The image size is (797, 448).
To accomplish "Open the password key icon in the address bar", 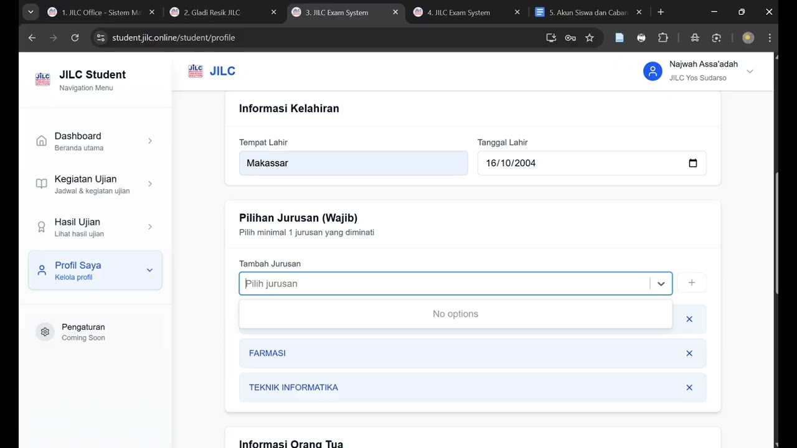I will [x=570, y=38].
